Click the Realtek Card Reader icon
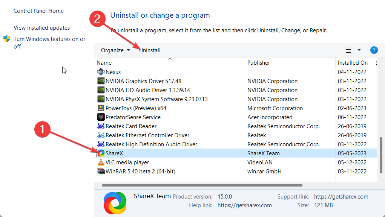Viewport: 385px width, 217px height. pos(101,126)
